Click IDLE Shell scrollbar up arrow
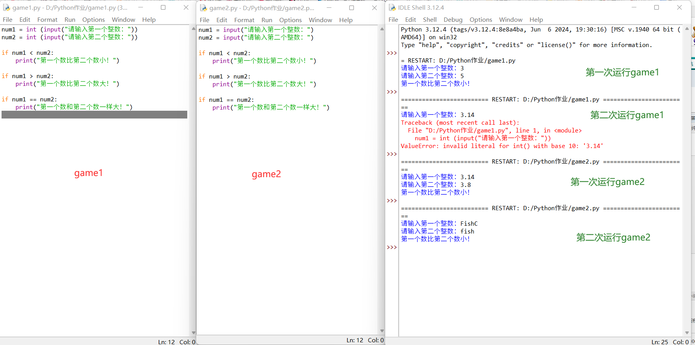The image size is (695, 345). [687, 29]
